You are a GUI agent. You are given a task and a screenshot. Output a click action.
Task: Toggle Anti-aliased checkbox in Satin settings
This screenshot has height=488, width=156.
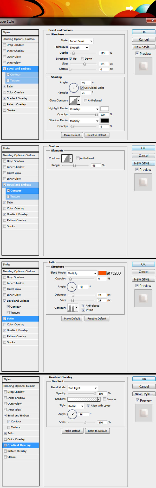point(83,306)
